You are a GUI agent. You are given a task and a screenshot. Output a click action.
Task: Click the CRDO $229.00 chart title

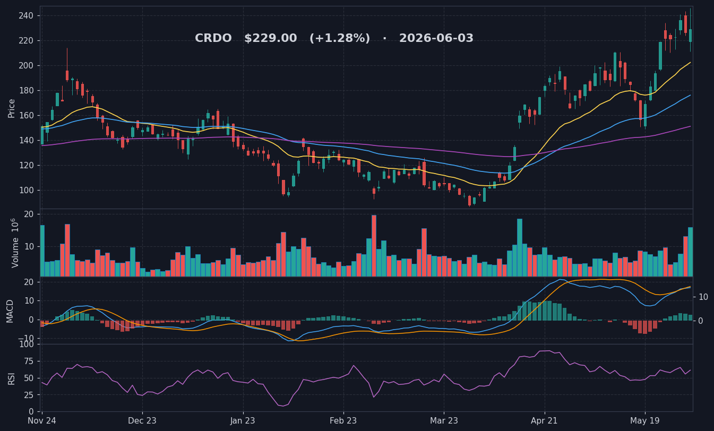[x=334, y=39]
